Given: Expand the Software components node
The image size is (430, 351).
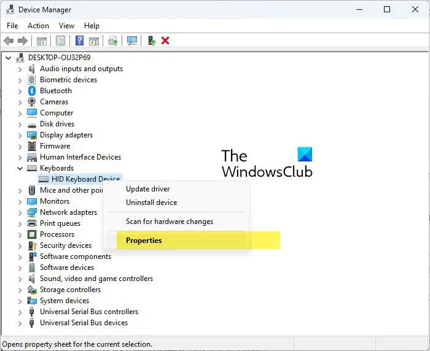Looking at the screenshot, I should pos(20,257).
